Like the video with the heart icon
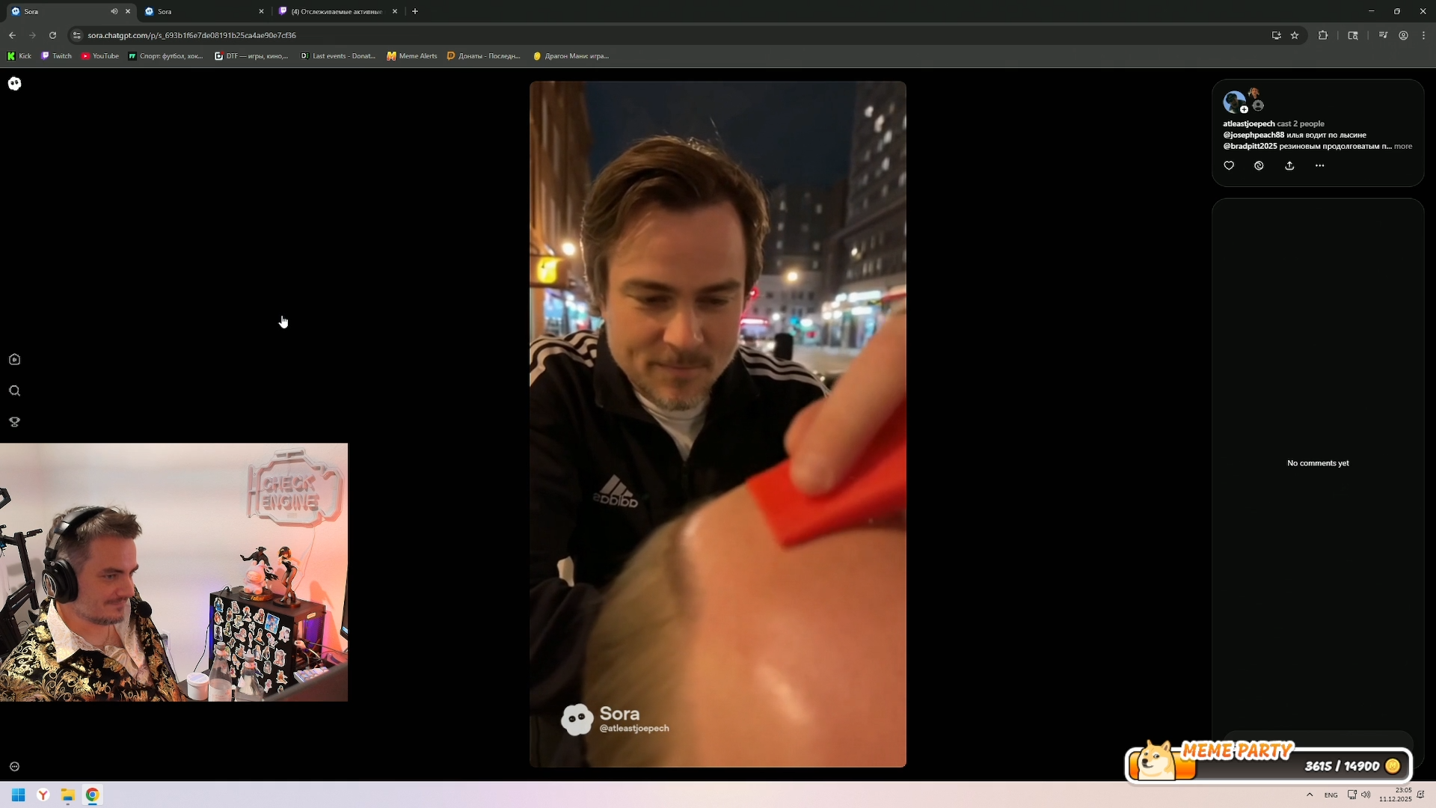The width and height of the screenshot is (1436, 808). point(1229,165)
